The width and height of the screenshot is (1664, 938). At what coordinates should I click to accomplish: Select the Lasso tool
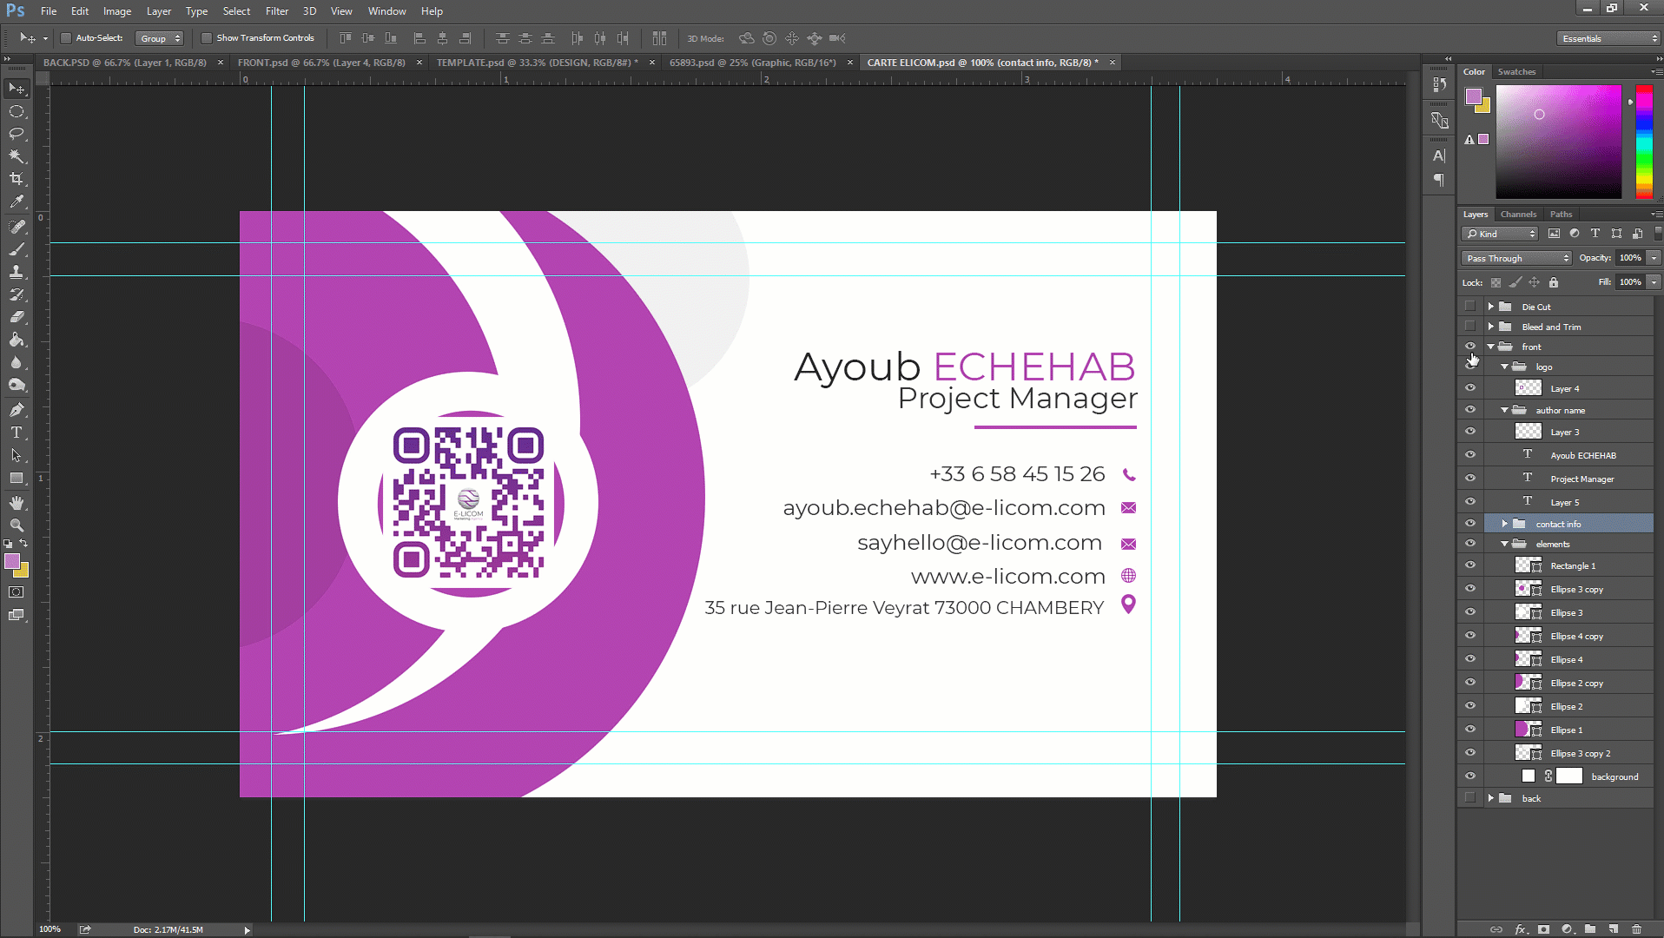17,134
